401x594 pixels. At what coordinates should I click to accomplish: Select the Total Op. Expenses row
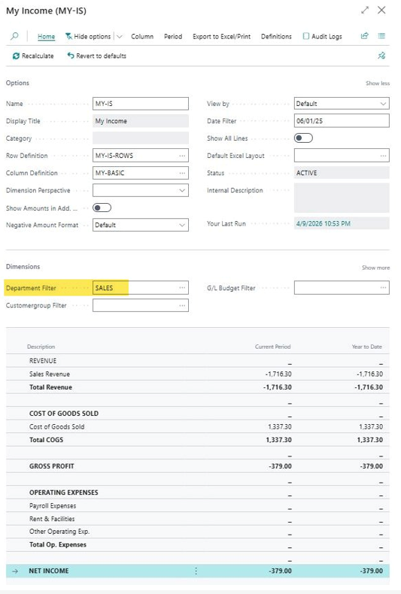(x=198, y=544)
